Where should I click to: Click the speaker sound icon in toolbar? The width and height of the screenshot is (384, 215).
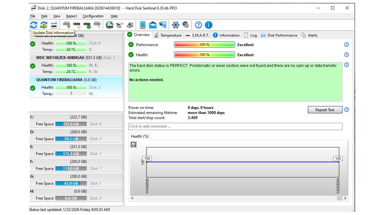(x=186, y=25)
